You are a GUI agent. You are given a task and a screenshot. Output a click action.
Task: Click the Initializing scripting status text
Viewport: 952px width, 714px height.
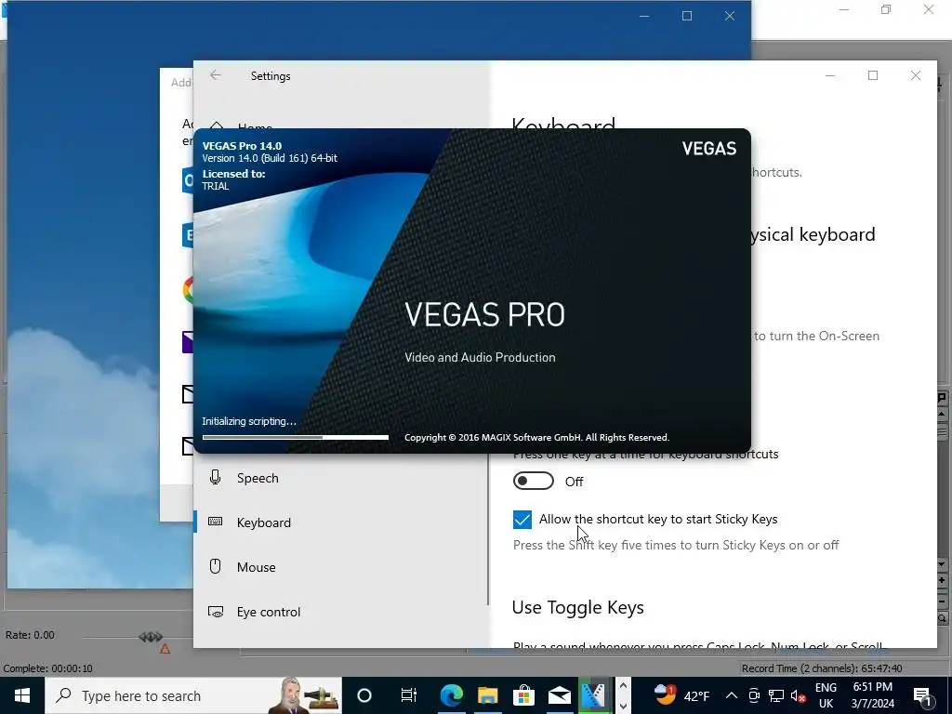[x=249, y=421]
